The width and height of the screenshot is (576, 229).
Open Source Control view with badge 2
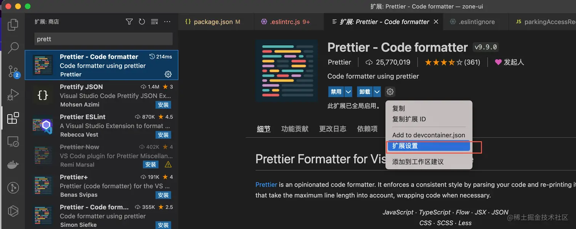point(13,71)
